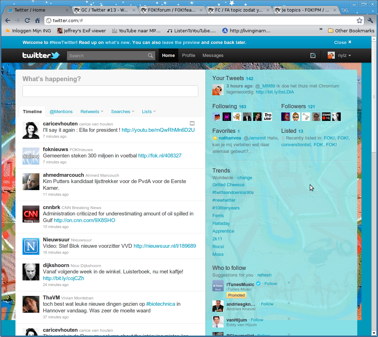The width and height of the screenshot is (378, 337).
Task: Dismiss the iTunesMusic follow suggestion
Action: 289,283
